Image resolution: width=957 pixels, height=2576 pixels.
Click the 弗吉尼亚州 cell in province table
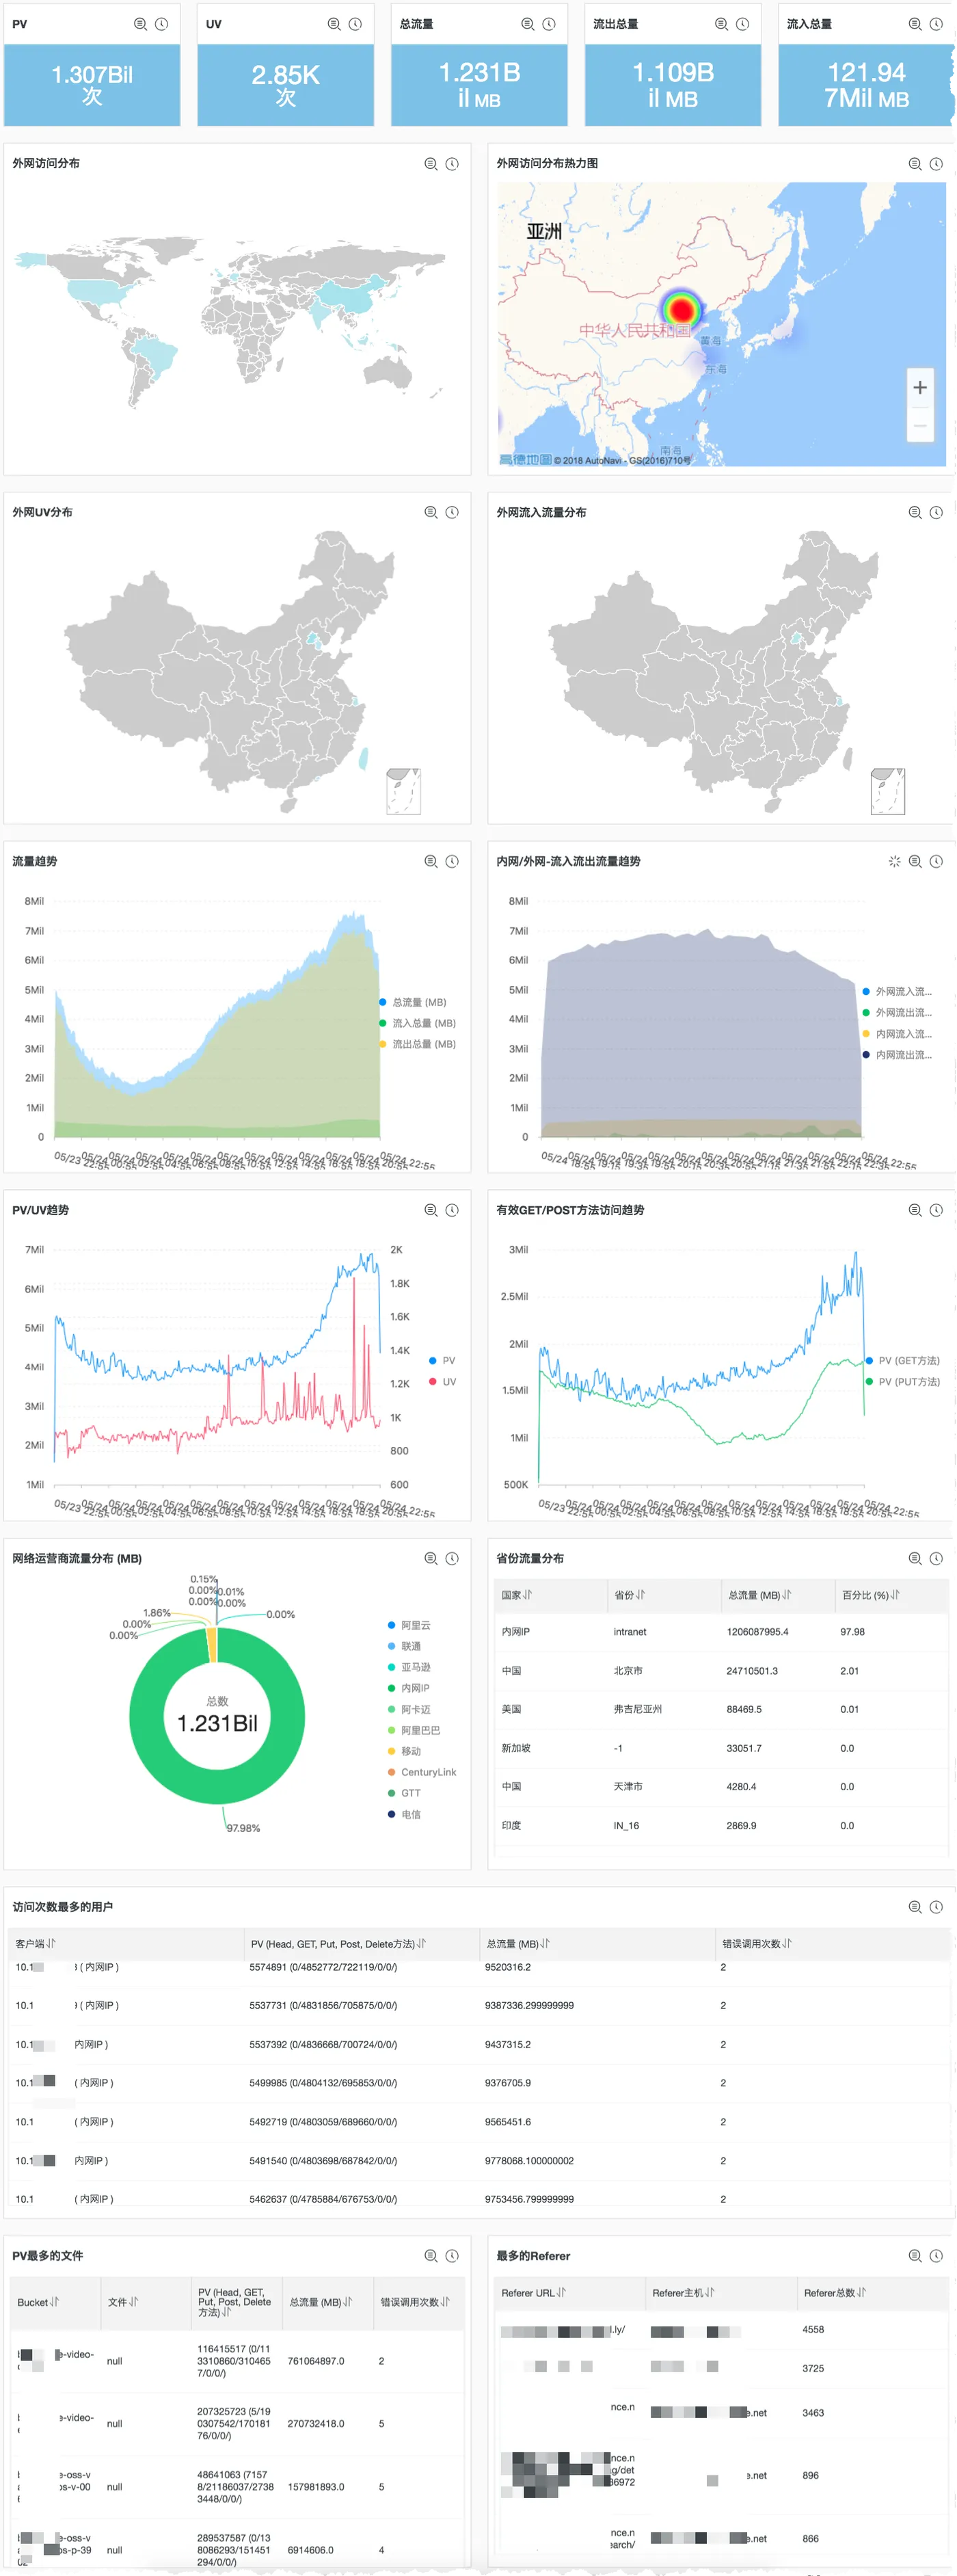pos(638,1709)
